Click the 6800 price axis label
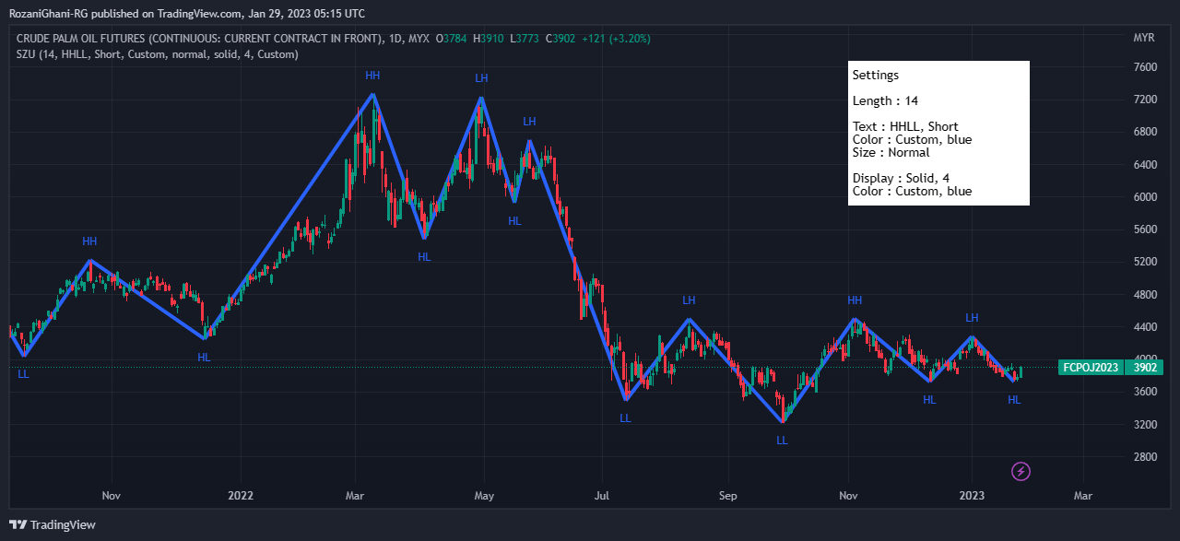 (x=1145, y=132)
